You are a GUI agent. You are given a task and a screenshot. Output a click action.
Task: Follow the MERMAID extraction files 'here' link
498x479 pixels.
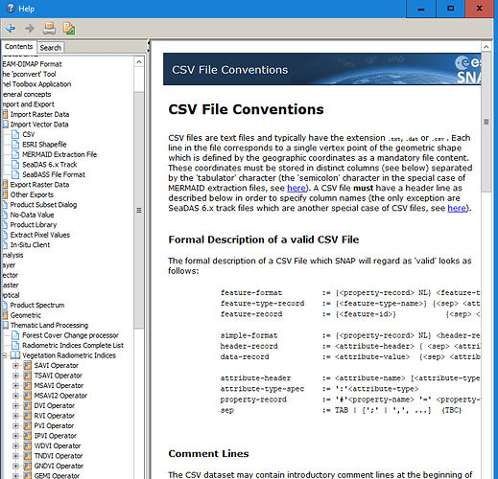[296, 188]
